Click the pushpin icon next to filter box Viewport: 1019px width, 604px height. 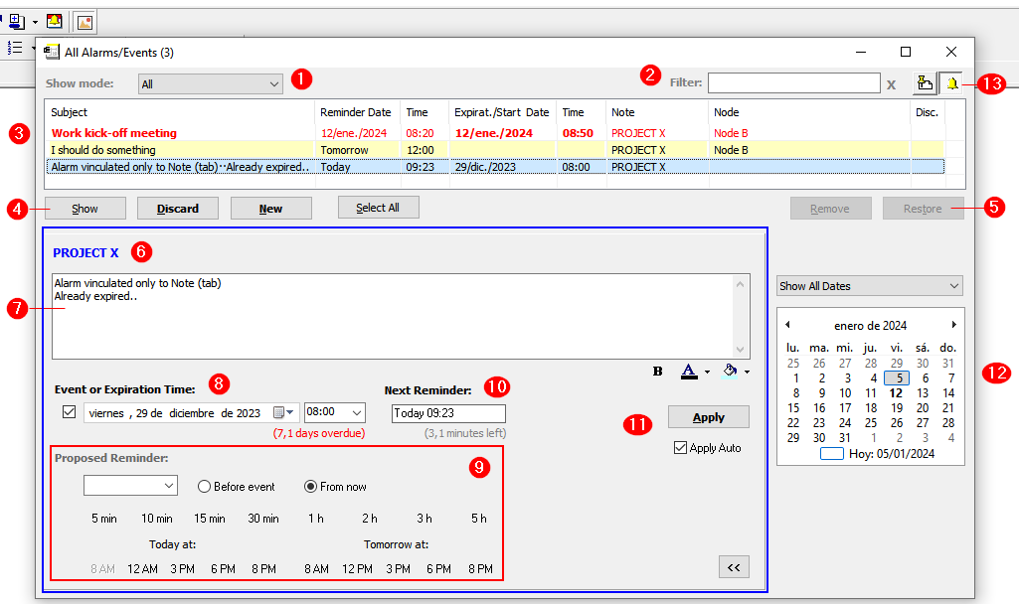tap(925, 84)
